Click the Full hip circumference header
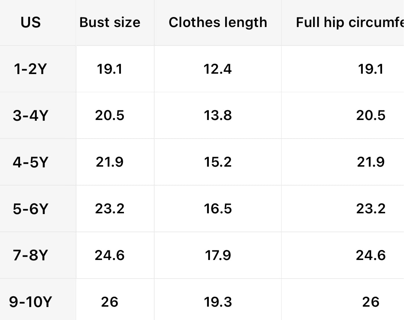Viewport: 404px width, 320px height. point(349,23)
